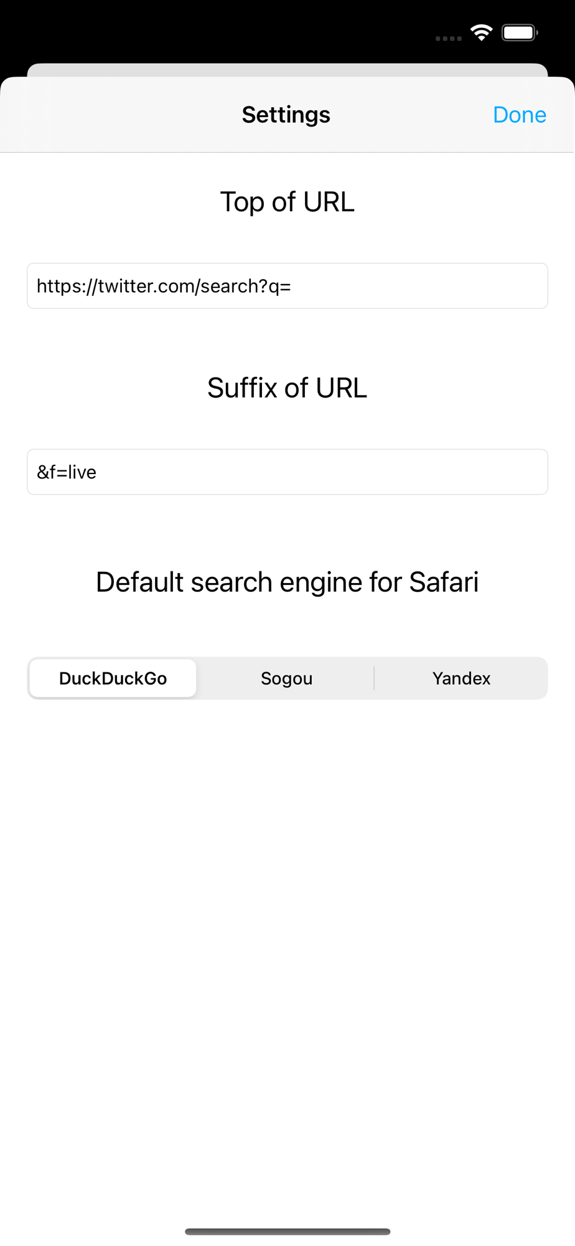The height and width of the screenshot is (1246, 575).
Task: Place cursor after twitter.com/search?q= text
Action: click(292, 286)
